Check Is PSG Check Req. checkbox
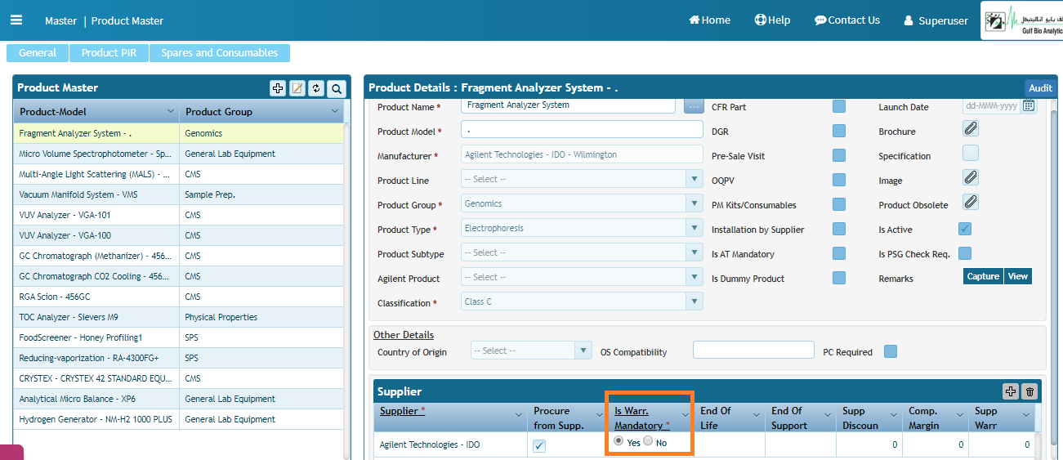Image resolution: width=1063 pixels, height=460 pixels. 965,253
